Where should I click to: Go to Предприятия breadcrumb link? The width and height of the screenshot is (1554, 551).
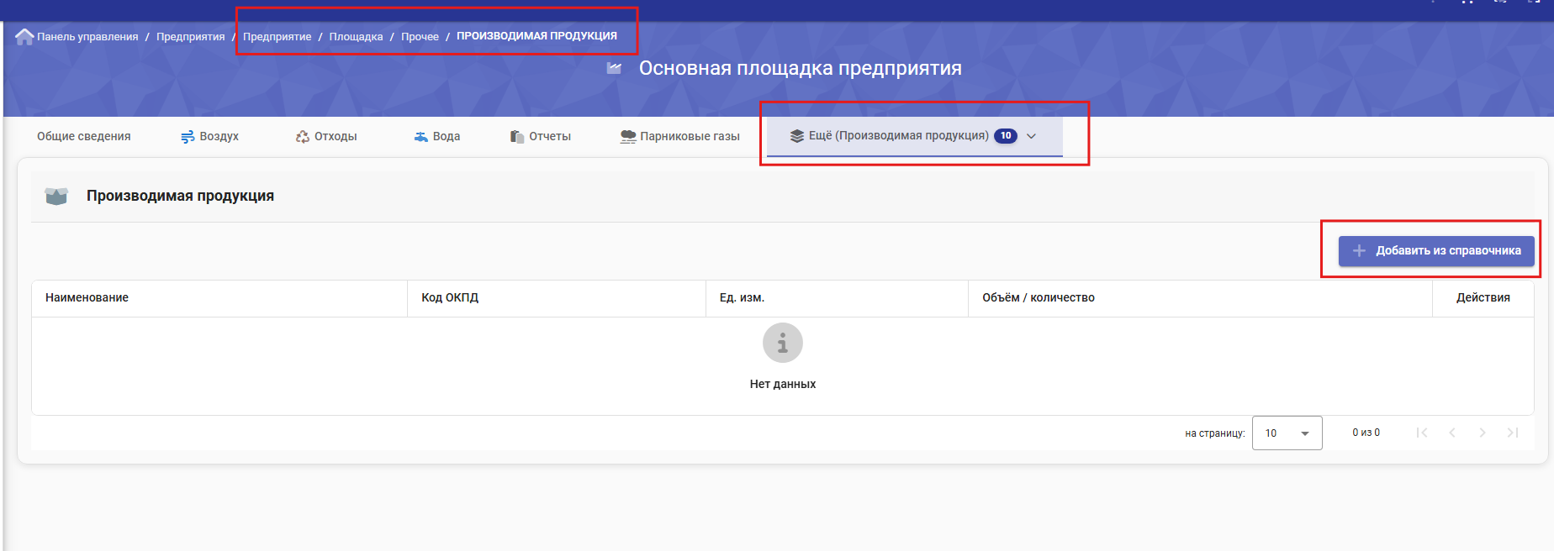click(191, 37)
